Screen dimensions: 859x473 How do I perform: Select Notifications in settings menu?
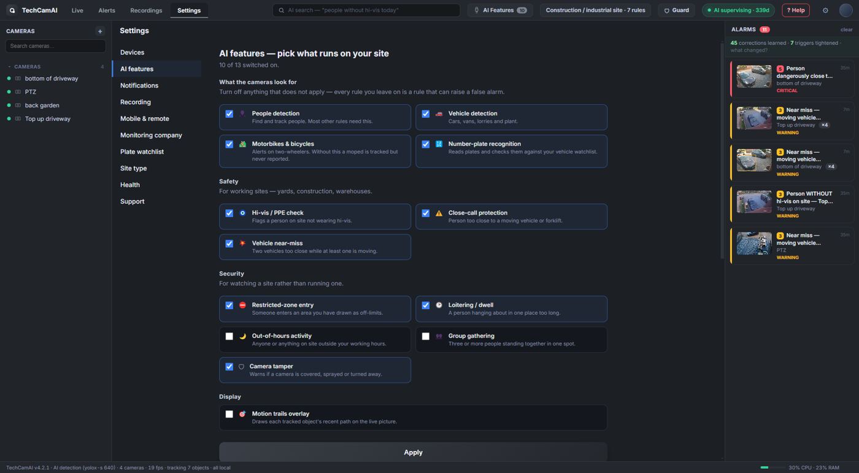(x=157, y=85)
